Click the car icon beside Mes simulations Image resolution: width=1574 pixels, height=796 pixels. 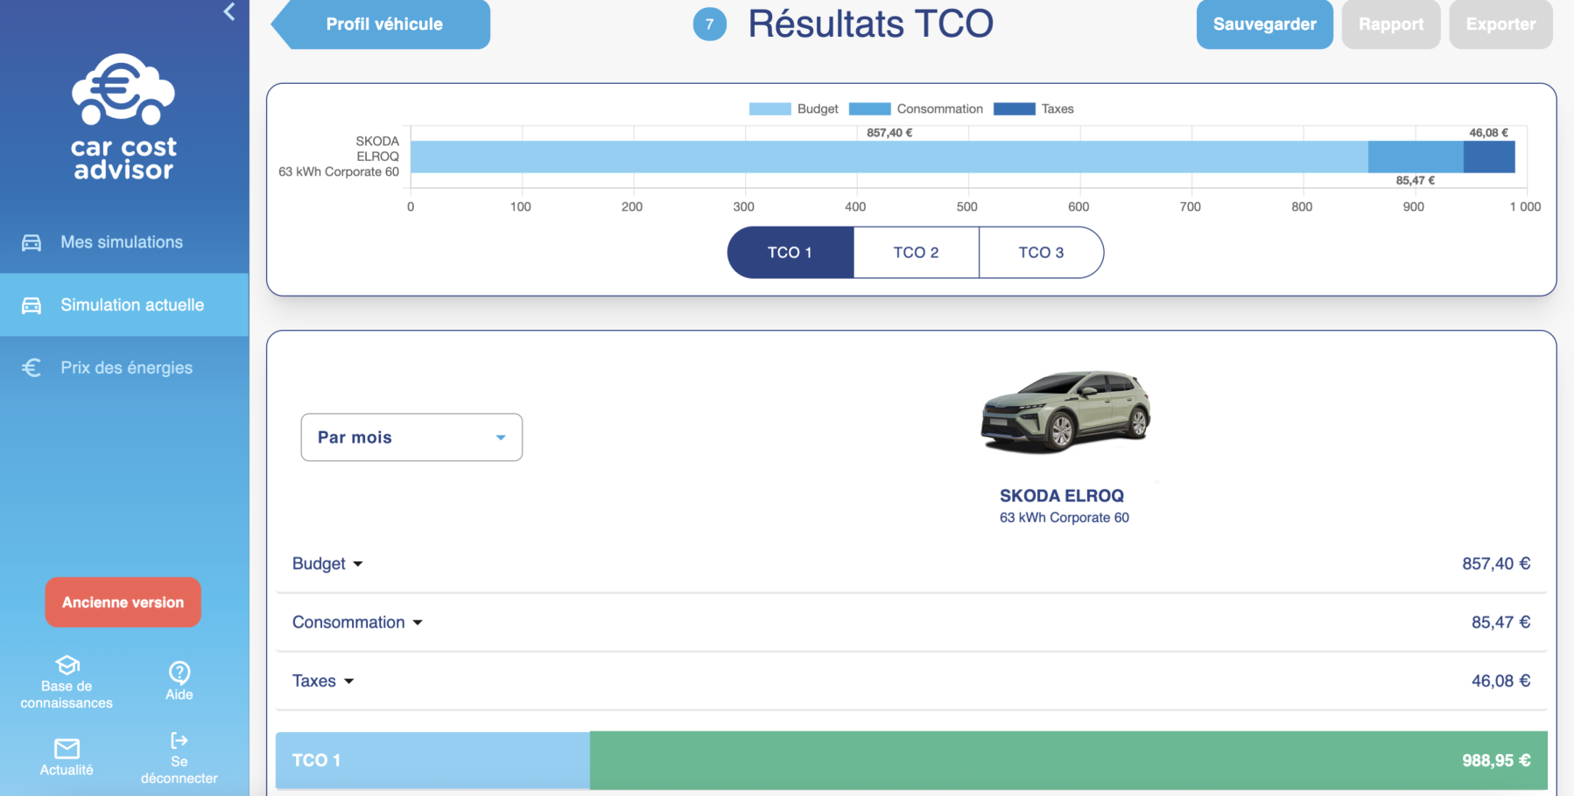[32, 242]
